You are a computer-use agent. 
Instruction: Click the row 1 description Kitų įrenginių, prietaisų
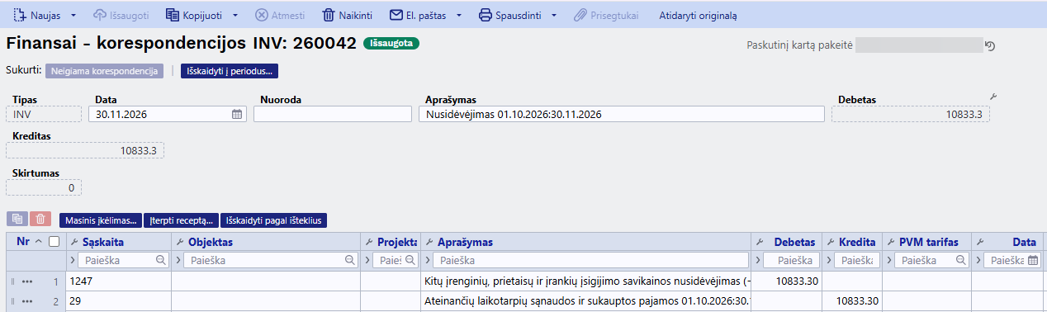click(585, 281)
